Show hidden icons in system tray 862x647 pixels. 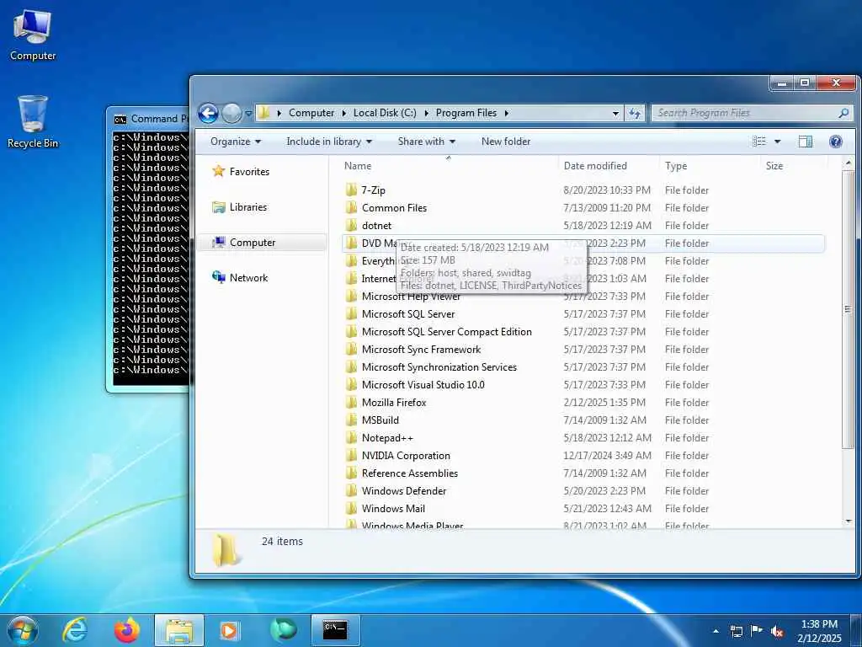[716, 631]
